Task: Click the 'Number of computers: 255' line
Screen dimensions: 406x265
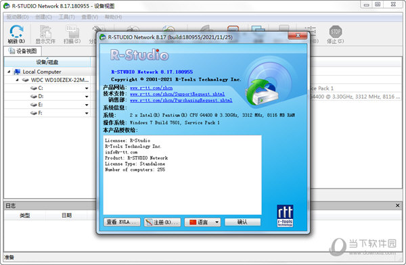Action: [135, 170]
